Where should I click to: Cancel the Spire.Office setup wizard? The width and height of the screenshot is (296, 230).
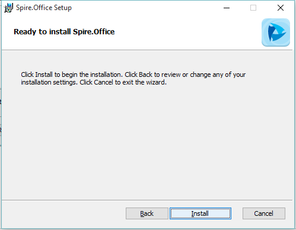tap(264, 213)
